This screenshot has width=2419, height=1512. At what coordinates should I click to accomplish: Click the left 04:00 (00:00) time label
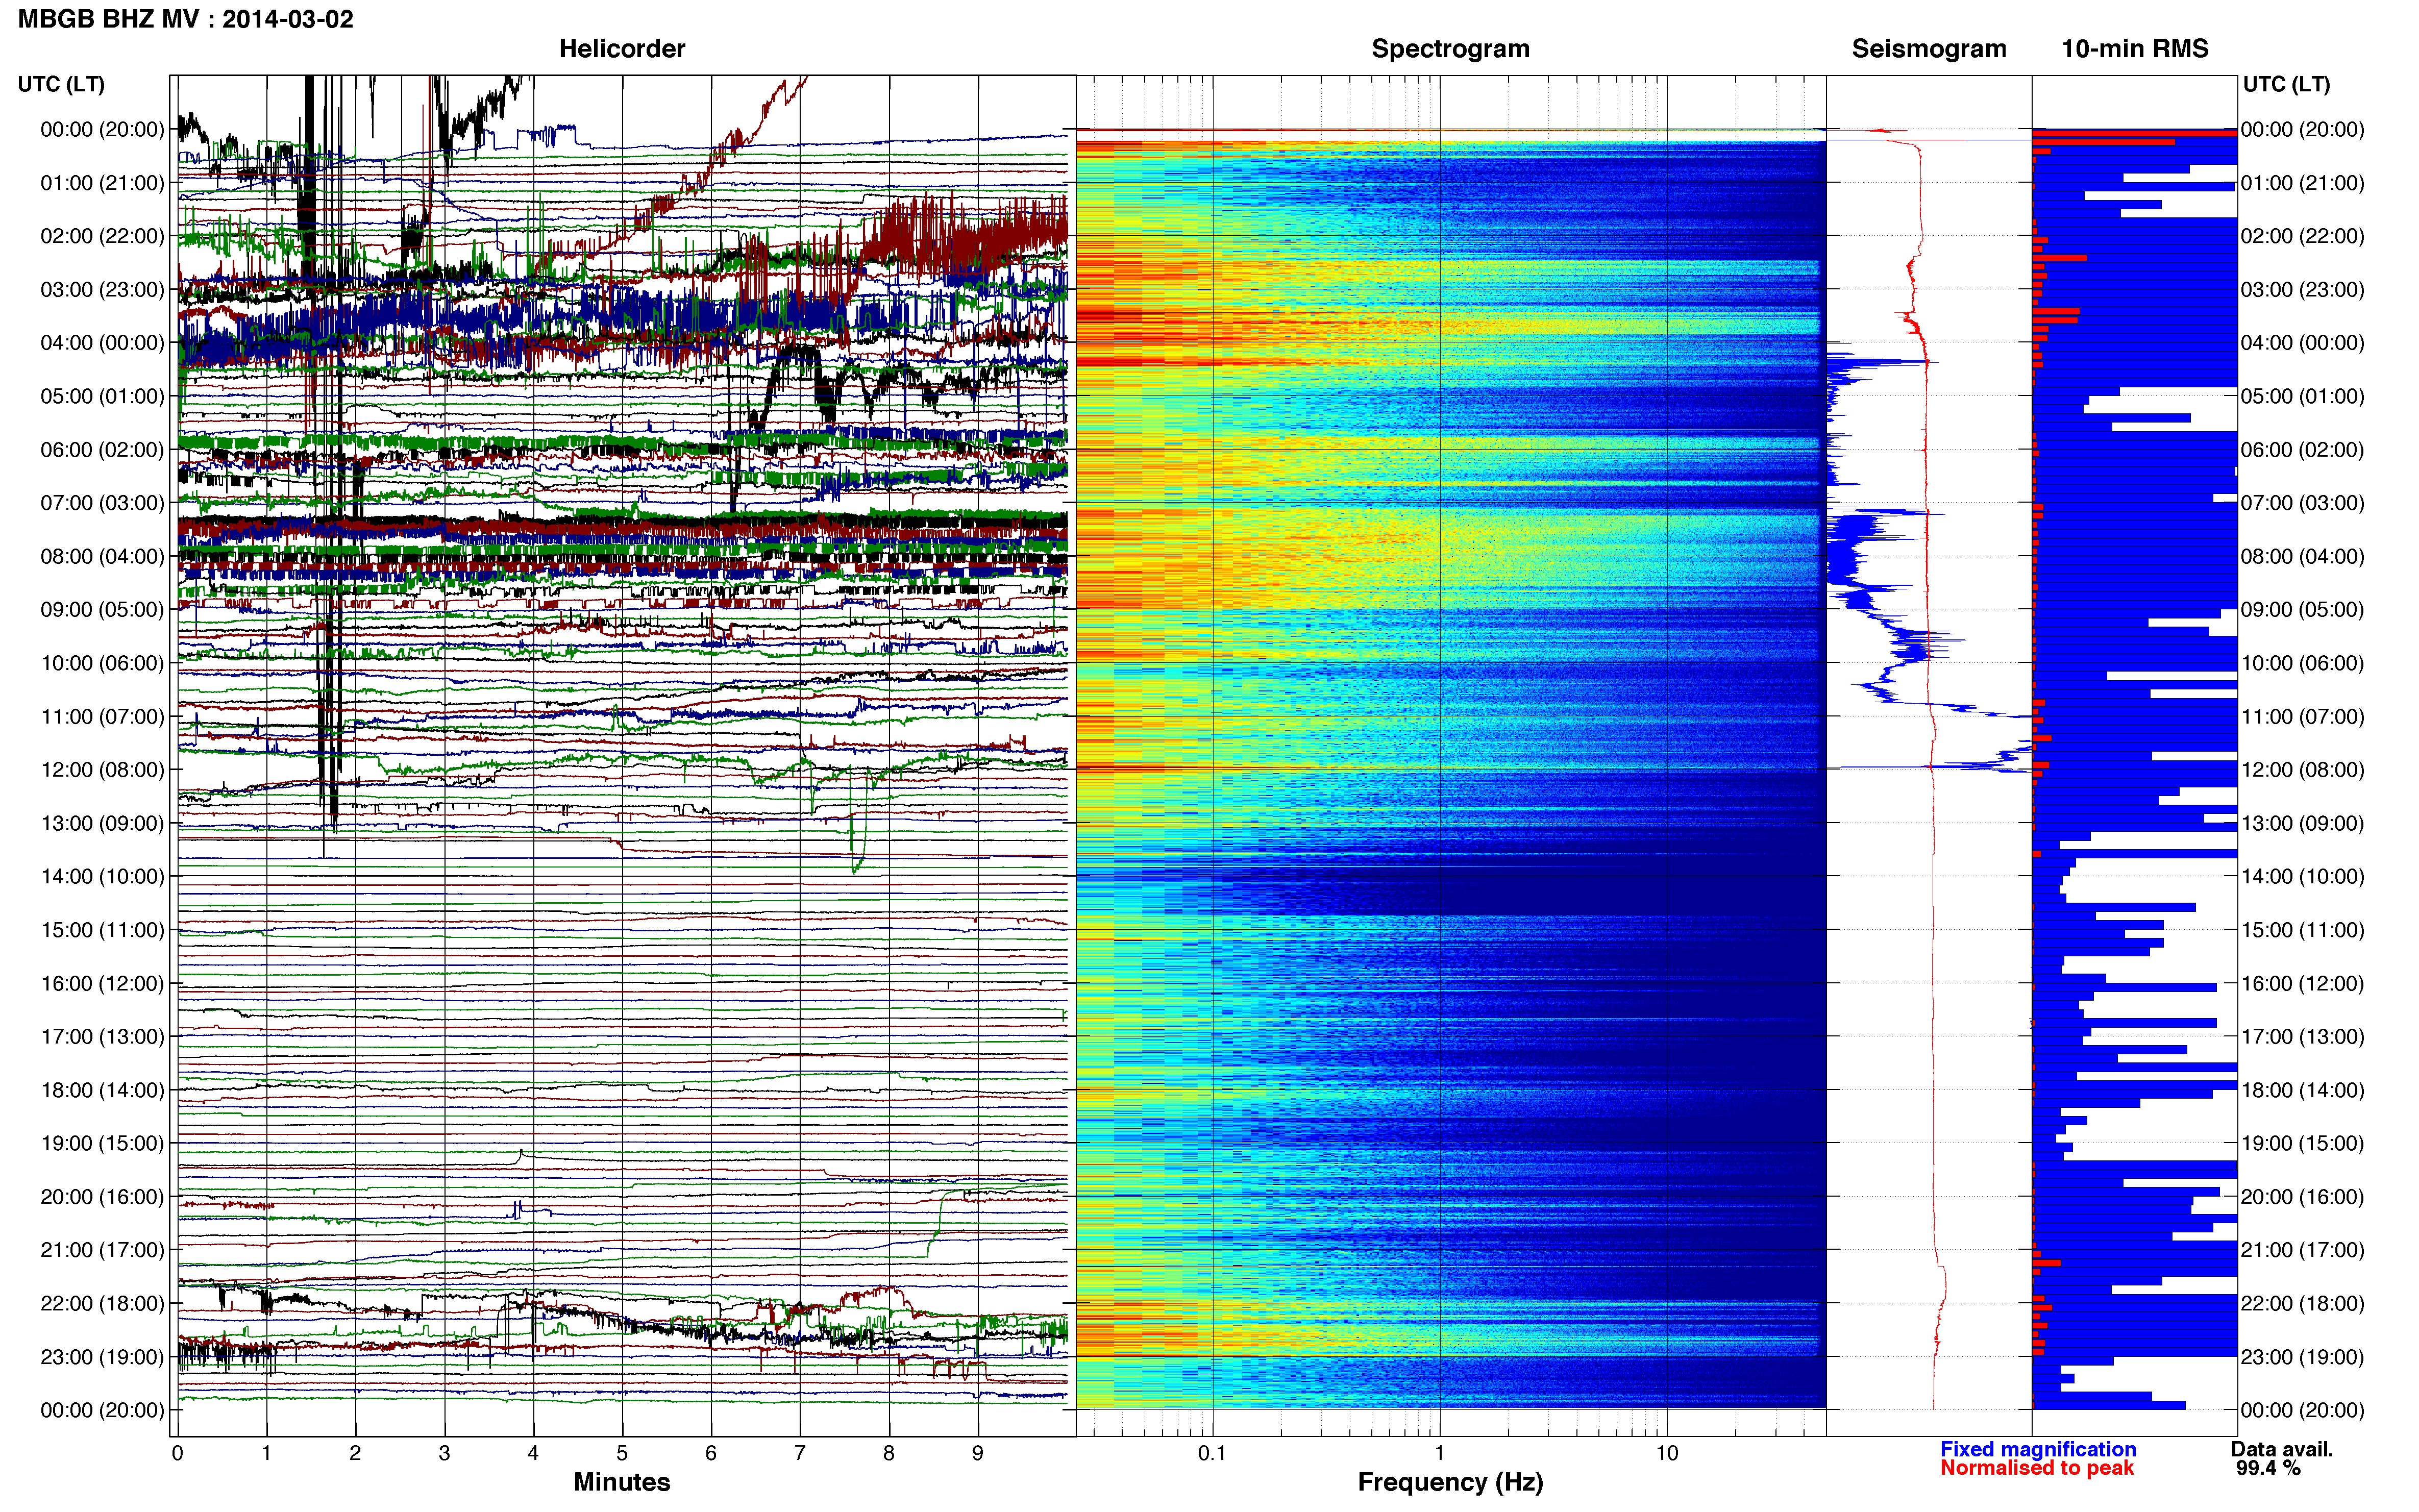point(102,343)
